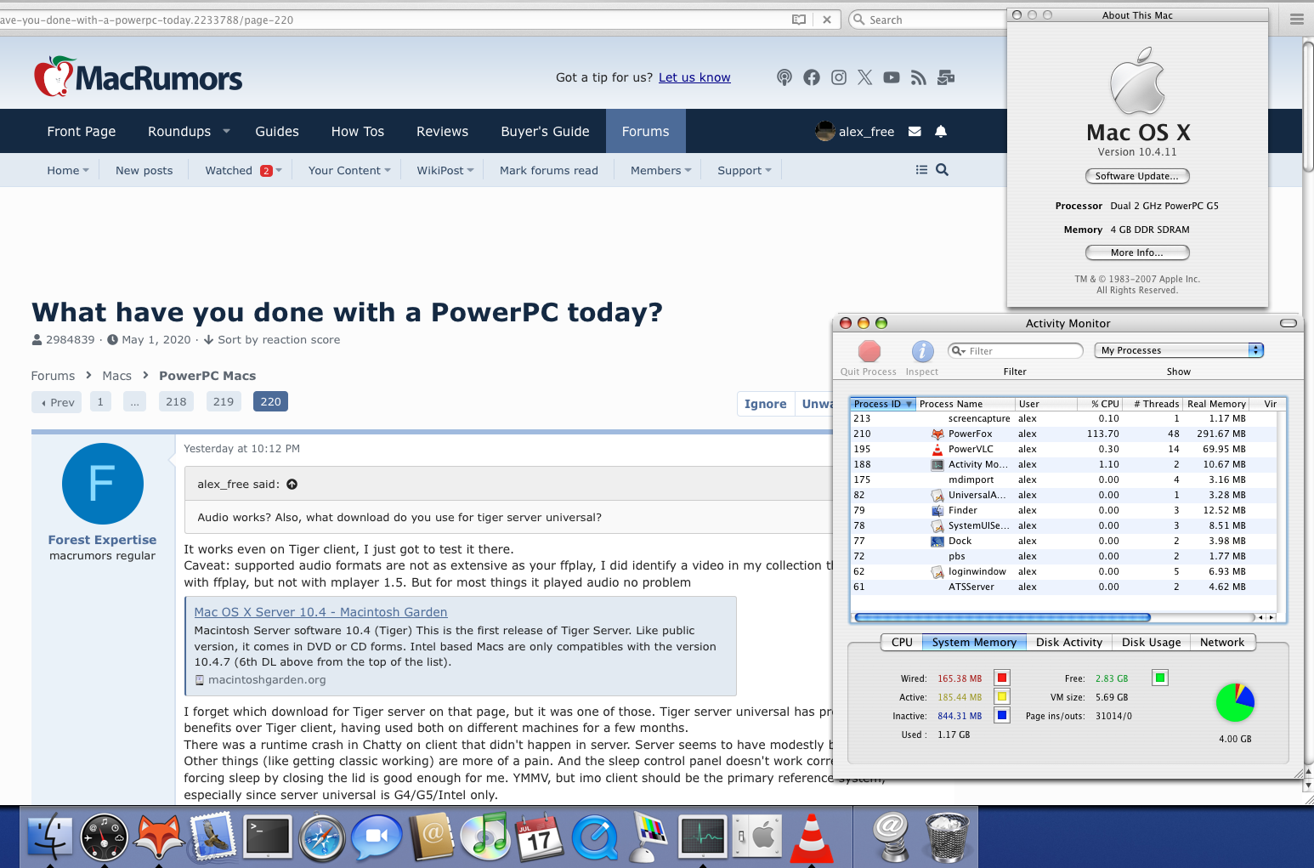The image size is (1314, 868).
Task: Click the More Info... button
Action: click(x=1137, y=252)
